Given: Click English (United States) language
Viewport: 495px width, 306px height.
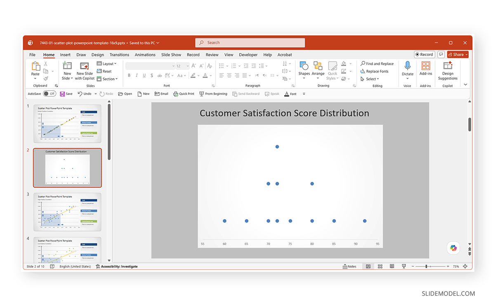Looking at the screenshot, I should (75, 266).
